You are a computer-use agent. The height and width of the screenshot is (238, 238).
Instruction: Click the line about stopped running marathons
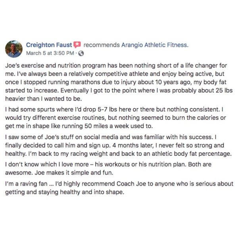pyautogui.click(x=116, y=82)
